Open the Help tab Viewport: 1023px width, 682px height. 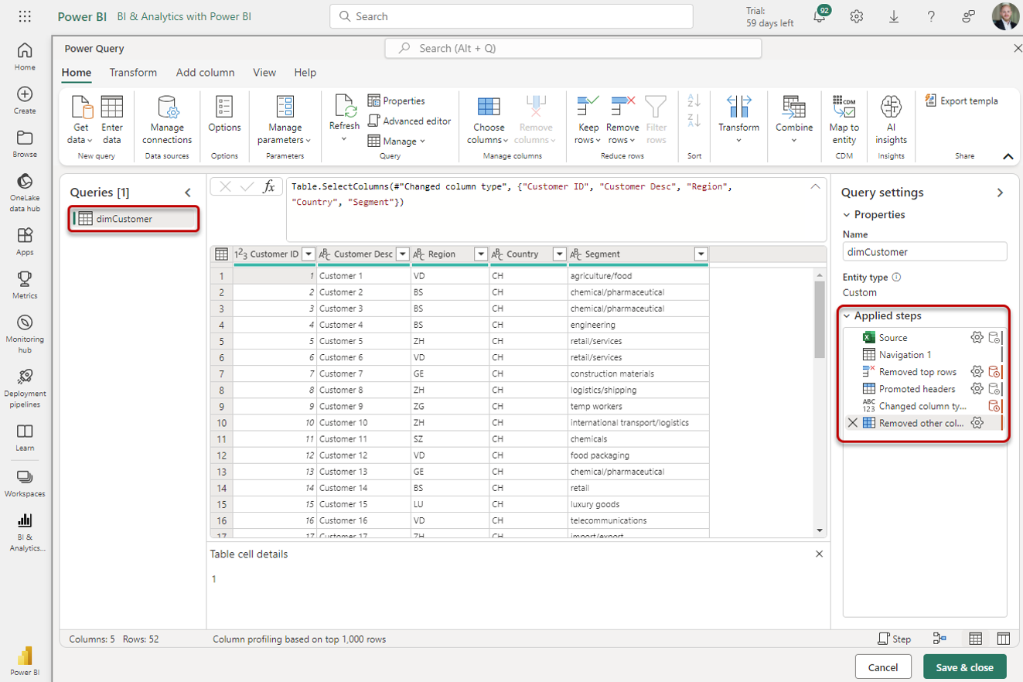pos(305,72)
